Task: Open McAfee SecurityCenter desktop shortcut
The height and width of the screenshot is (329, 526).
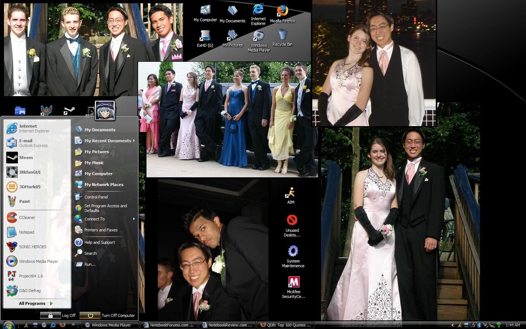Action: 293,287
